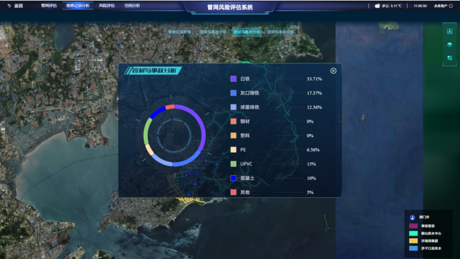The width and height of the screenshot is (460, 259).
Task: Click the 15% value
Action: click(311, 164)
